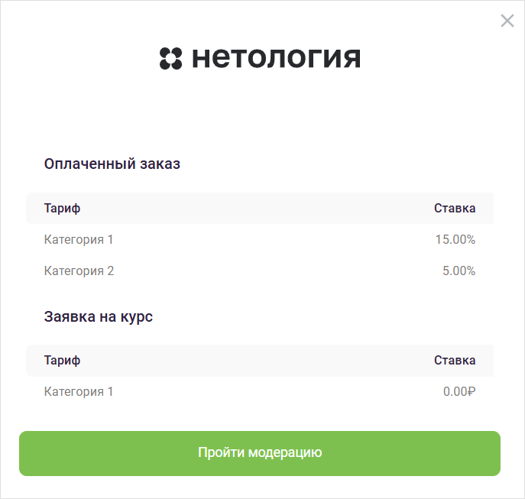Click Тариф header under Оплаченный заказ
The width and height of the screenshot is (525, 499).
point(62,208)
